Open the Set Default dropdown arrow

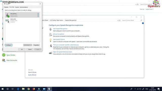(31, 45)
